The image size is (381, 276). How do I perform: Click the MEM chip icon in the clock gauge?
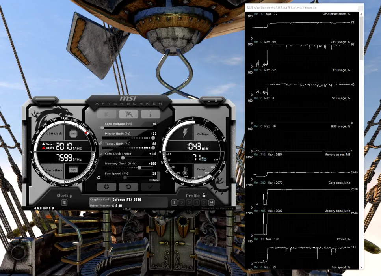73,170
